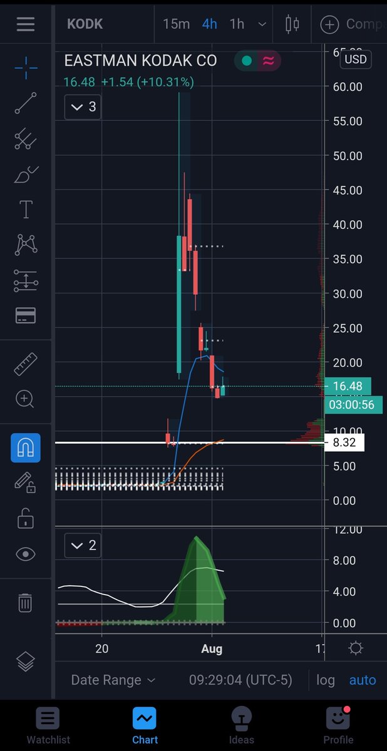Viewport: 387px width, 751px height.
Task: Click the USD currency label
Action: coord(356,59)
